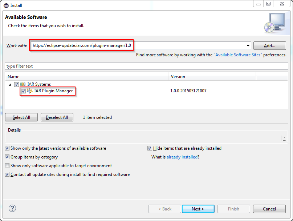Image resolution: width=293 pixels, height=221 pixels.
Task: Click the '1 item selected' status text
Action: point(97,117)
